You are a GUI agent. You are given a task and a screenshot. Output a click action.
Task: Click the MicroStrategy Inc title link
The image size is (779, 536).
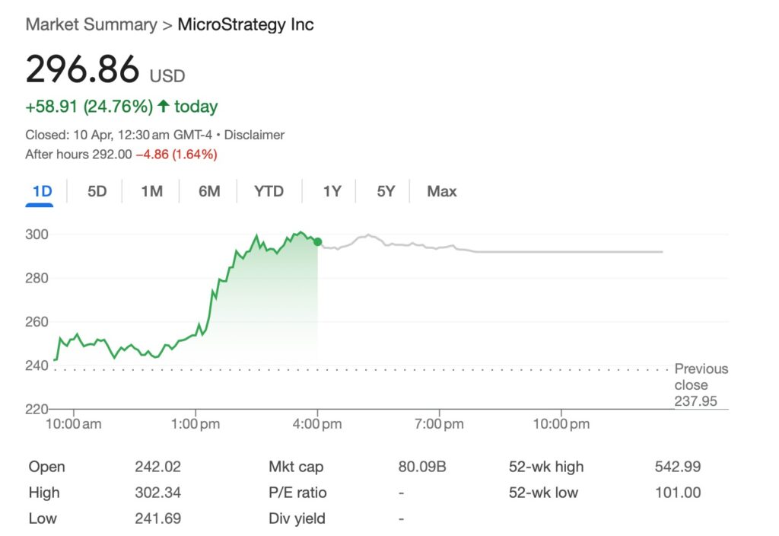pos(244,24)
